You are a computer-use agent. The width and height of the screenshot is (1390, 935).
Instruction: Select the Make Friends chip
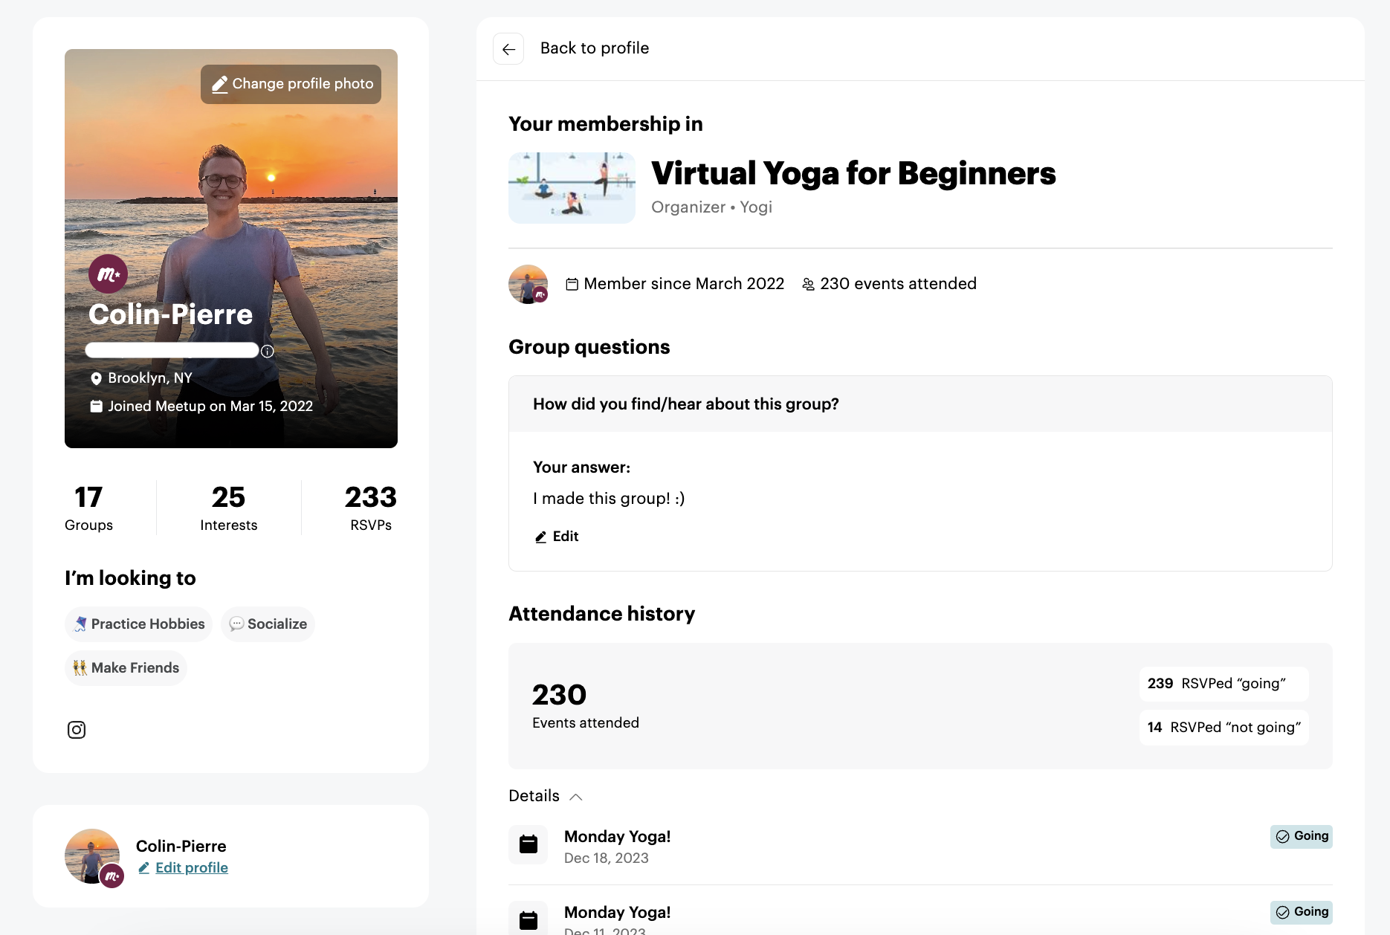tap(125, 667)
